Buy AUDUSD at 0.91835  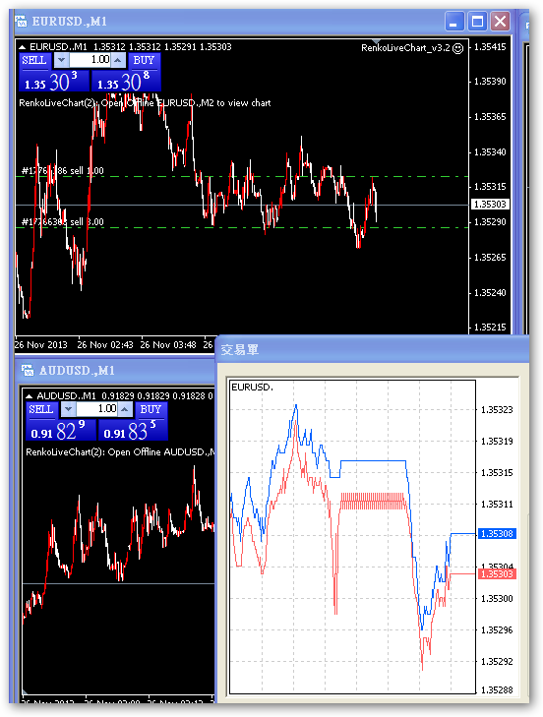133,431
